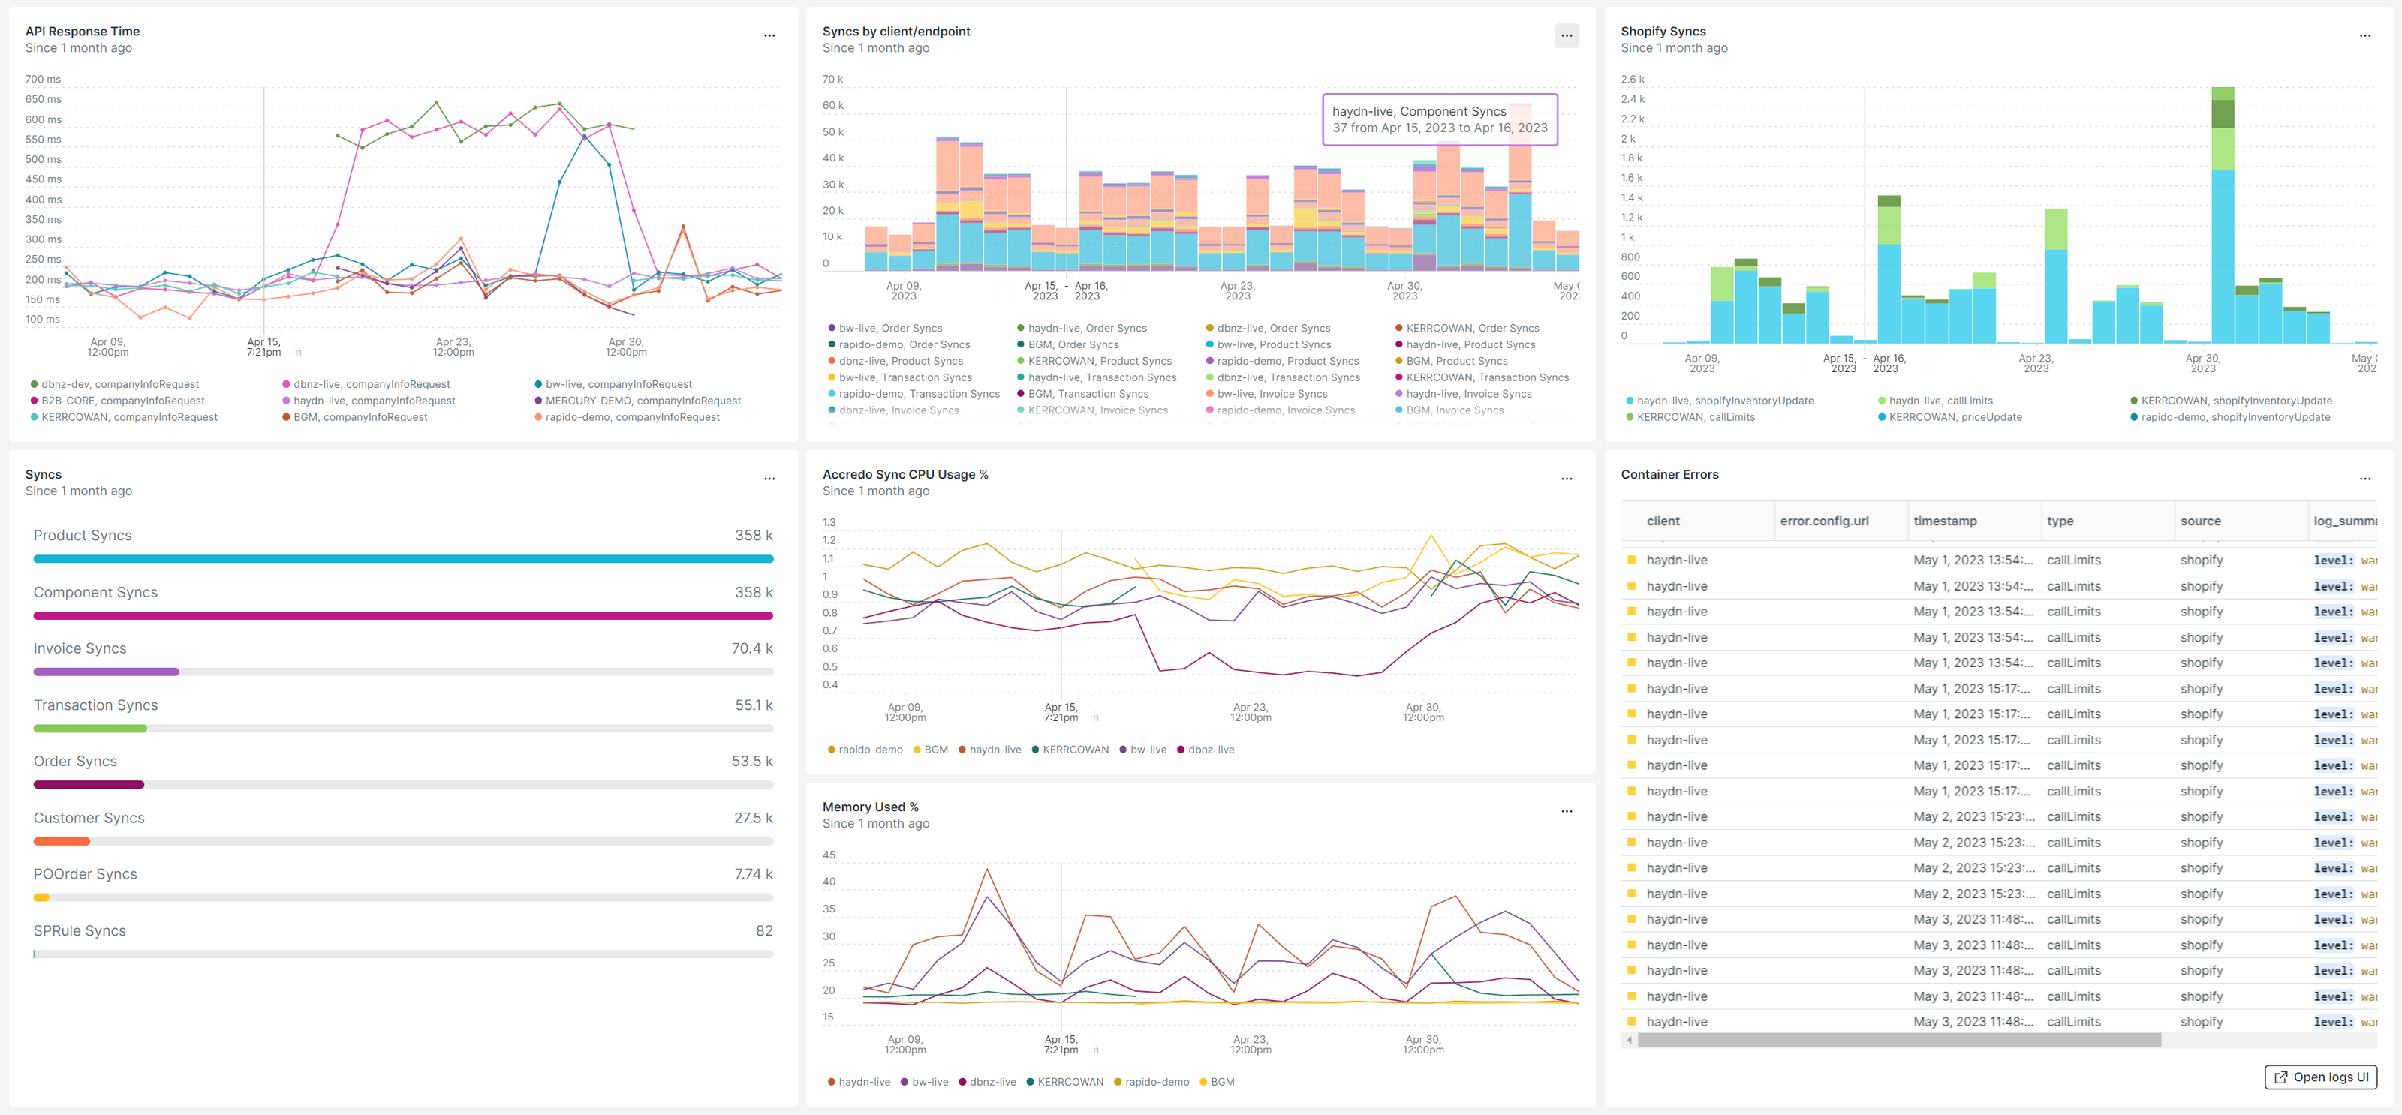This screenshot has width=2402, height=1115.
Task: Toggle rapido-demo series in CPU Usage legend
Action: pos(869,750)
